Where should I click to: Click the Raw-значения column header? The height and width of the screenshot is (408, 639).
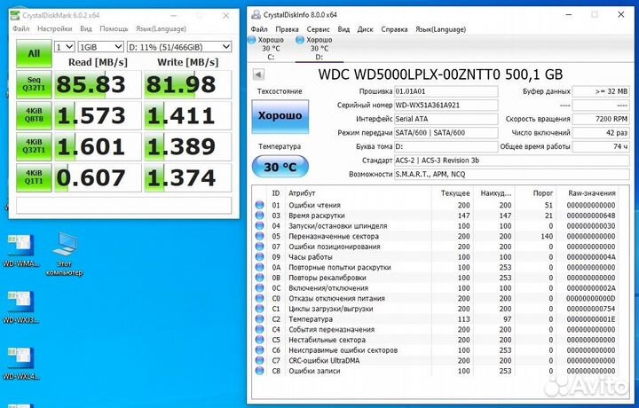tap(592, 193)
